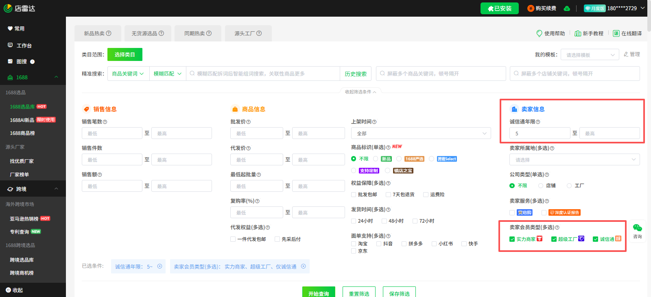Screen dimensions: 651x297
Task: Click help icon next to 批发价
Action: pos(249,122)
